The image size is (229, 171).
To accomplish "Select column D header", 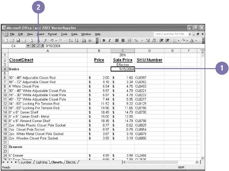I will point(149,51).
